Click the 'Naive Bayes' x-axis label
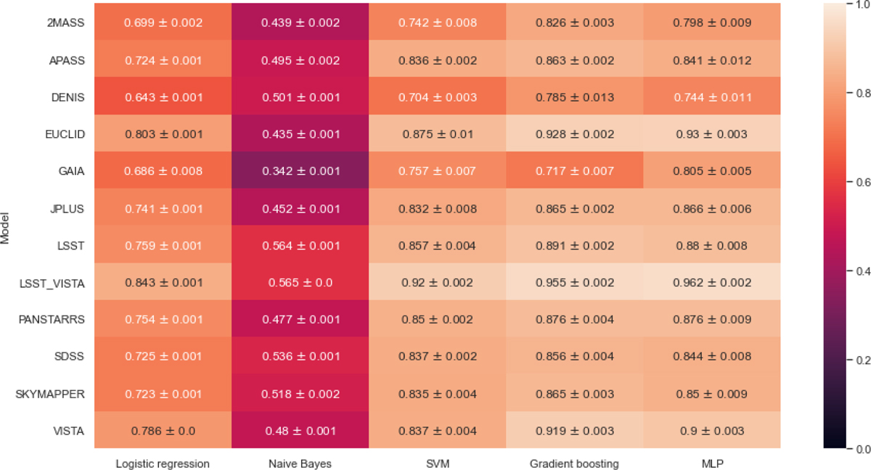 point(300,463)
